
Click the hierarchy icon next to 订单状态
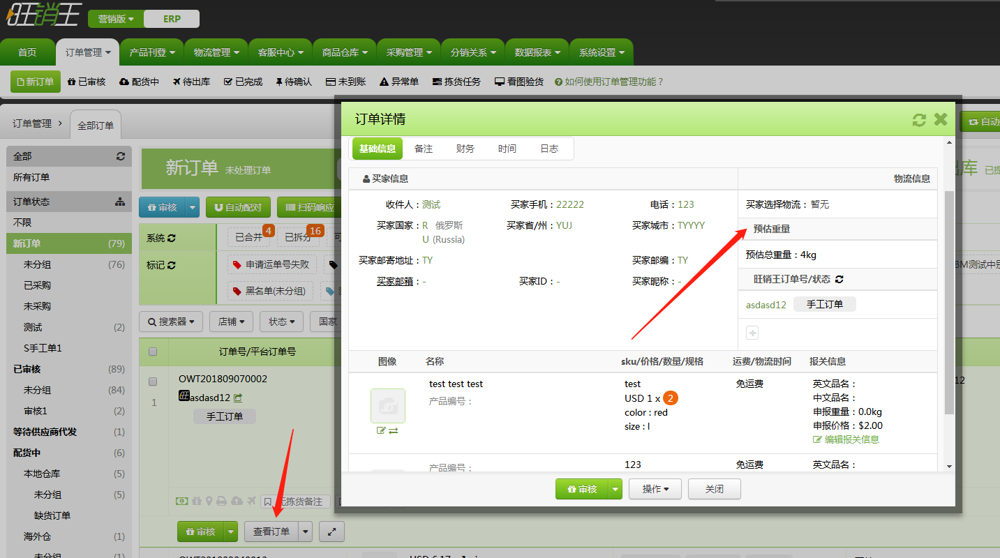click(120, 202)
